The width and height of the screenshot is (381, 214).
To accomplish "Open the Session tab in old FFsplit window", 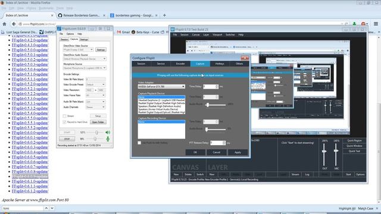I will [64, 39].
